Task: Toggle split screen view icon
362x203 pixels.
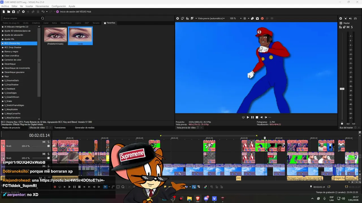Action: [192, 18]
